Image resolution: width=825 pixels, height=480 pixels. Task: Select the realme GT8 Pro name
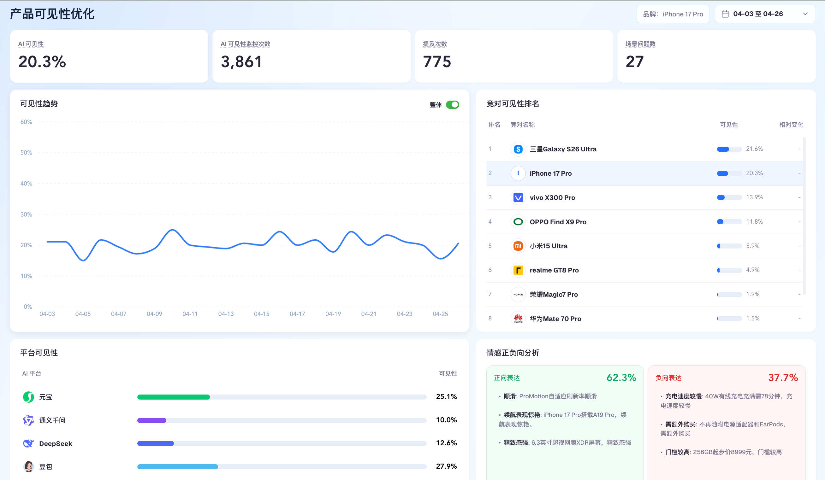click(x=554, y=270)
